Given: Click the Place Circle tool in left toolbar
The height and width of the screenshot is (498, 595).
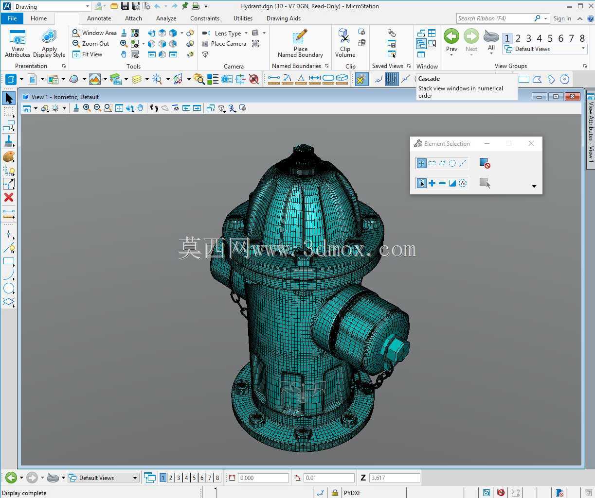Looking at the screenshot, I should pyautogui.click(x=9, y=289).
